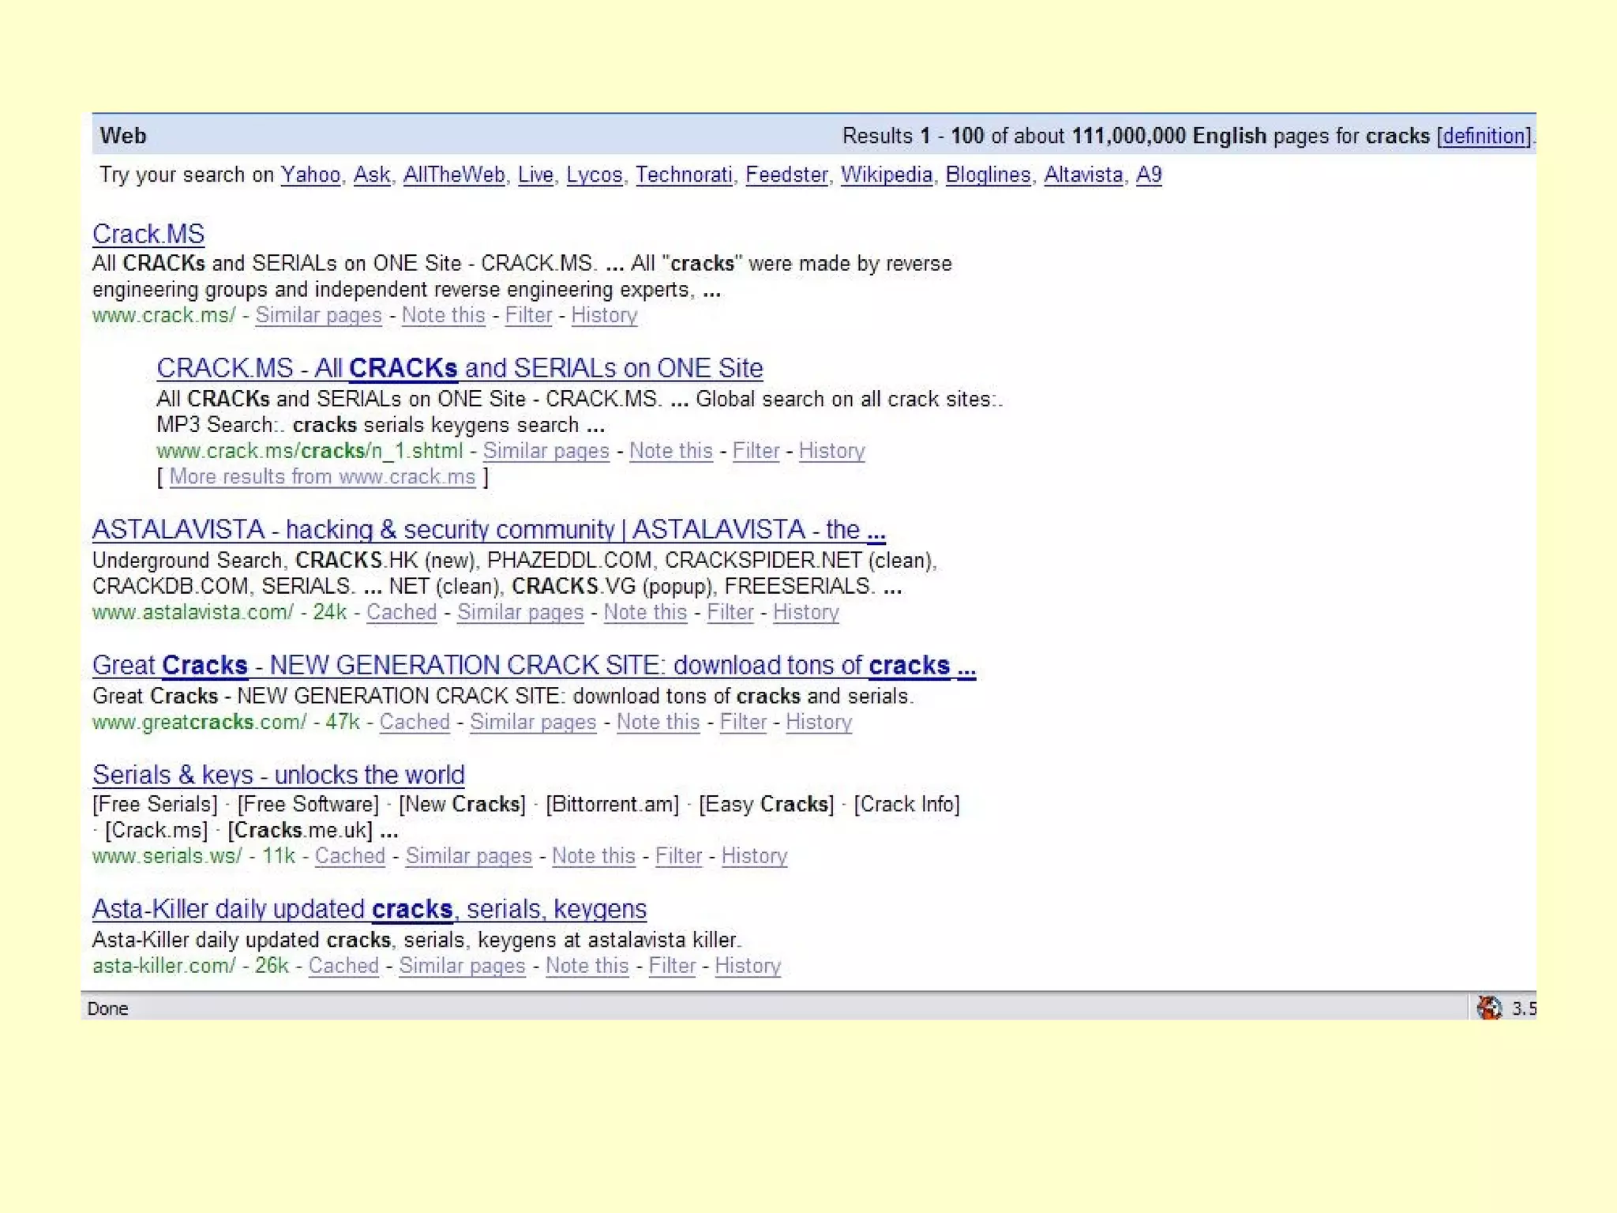
Task: Open the Crack.MS result title
Action: (148, 234)
